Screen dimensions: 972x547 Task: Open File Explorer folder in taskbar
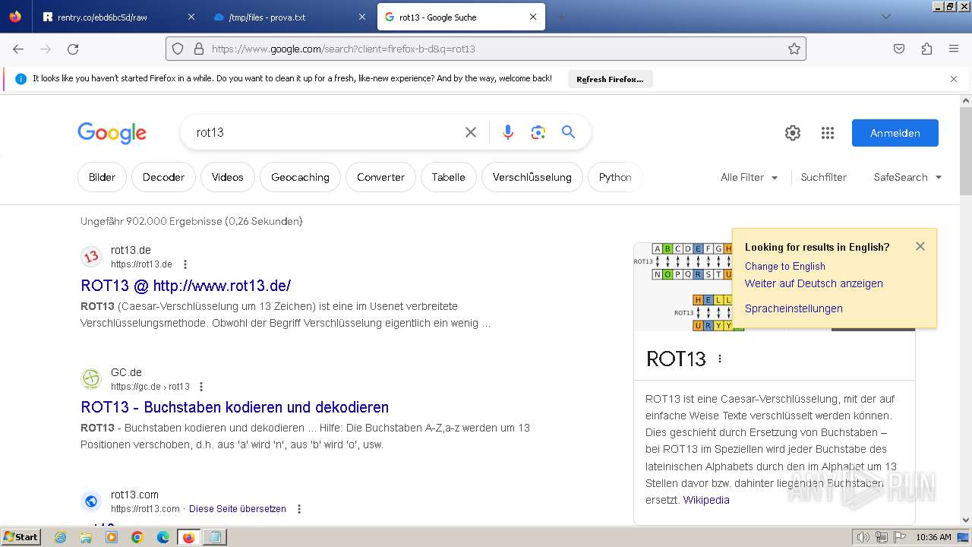[86, 537]
